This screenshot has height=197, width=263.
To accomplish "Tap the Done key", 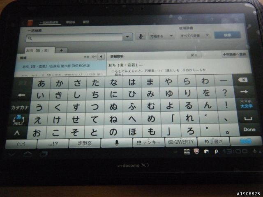I will pyautogui.click(x=249, y=130).
